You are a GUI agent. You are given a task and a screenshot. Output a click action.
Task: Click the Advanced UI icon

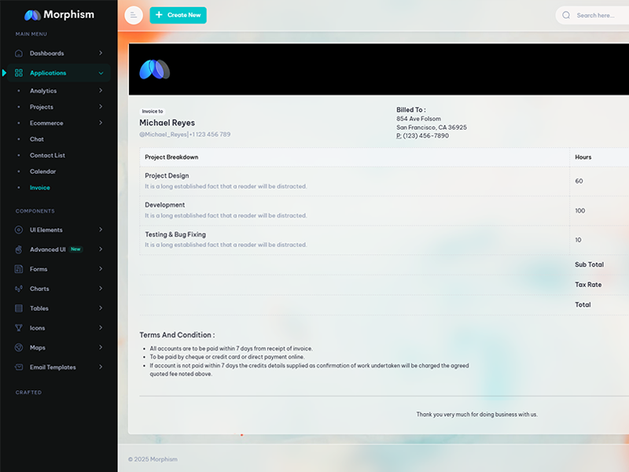click(18, 249)
